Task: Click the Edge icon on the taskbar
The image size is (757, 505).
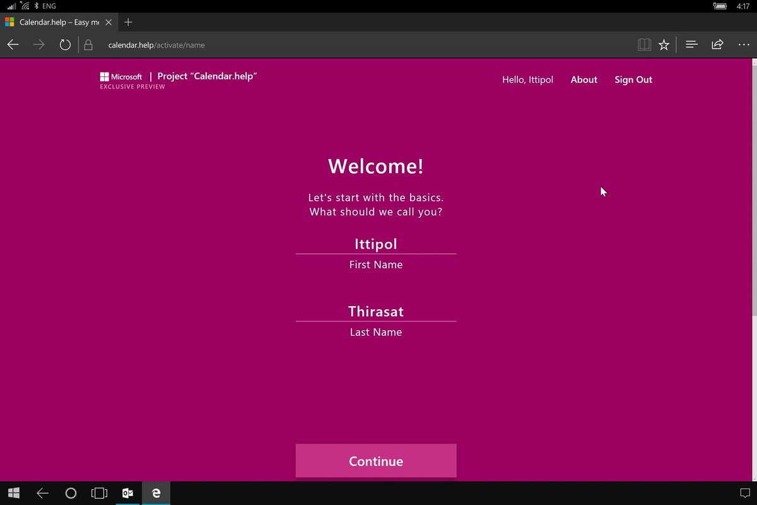Action: tap(156, 493)
